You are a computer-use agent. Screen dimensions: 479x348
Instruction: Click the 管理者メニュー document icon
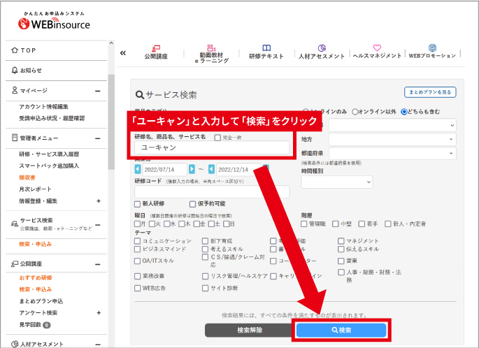coord(15,138)
